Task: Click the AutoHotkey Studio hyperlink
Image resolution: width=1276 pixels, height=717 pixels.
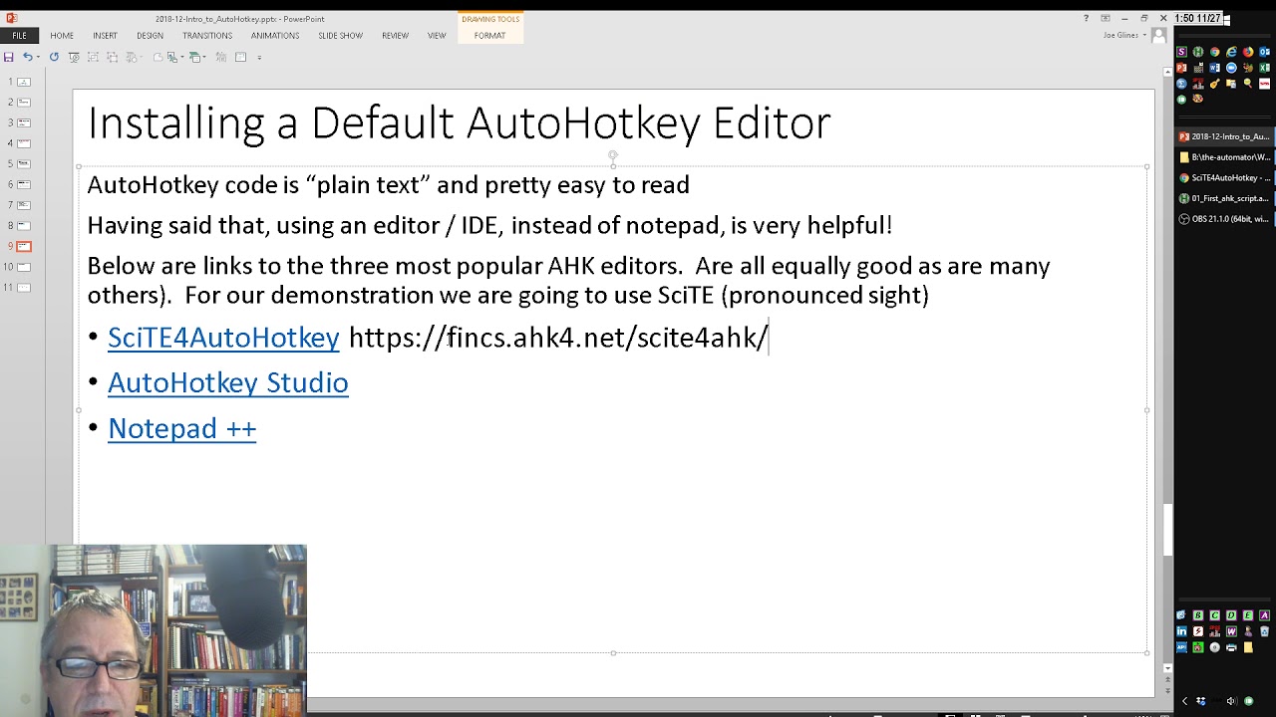Action: point(228,382)
